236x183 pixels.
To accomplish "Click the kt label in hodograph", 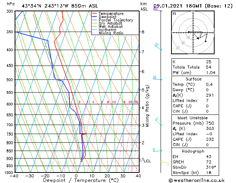I will click(x=174, y=14).
